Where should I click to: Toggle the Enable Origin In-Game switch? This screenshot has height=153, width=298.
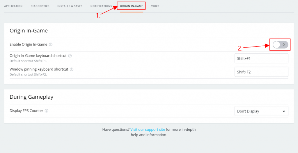(281, 45)
